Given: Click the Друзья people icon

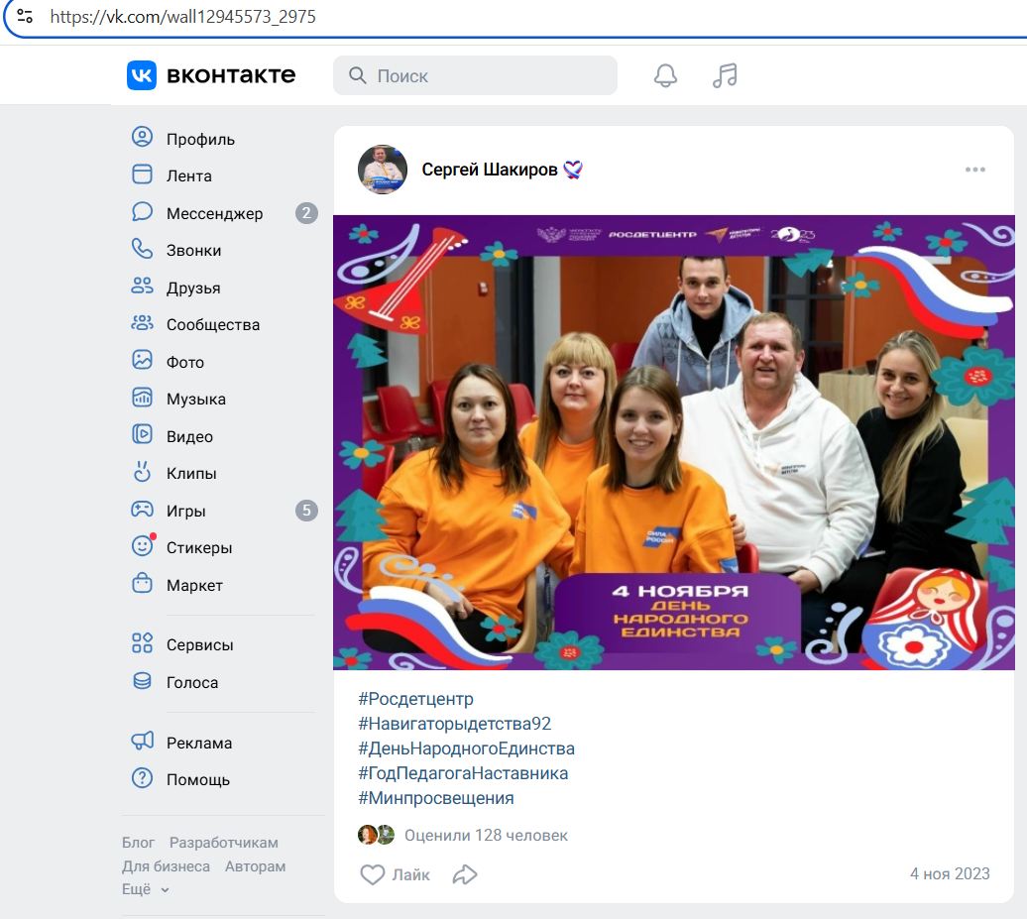Looking at the screenshot, I should pyautogui.click(x=142, y=286).
